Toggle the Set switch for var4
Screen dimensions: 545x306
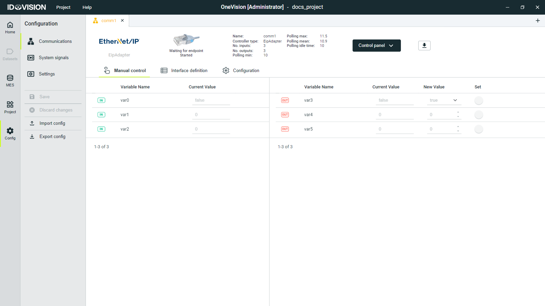click(x=479, y=115)
